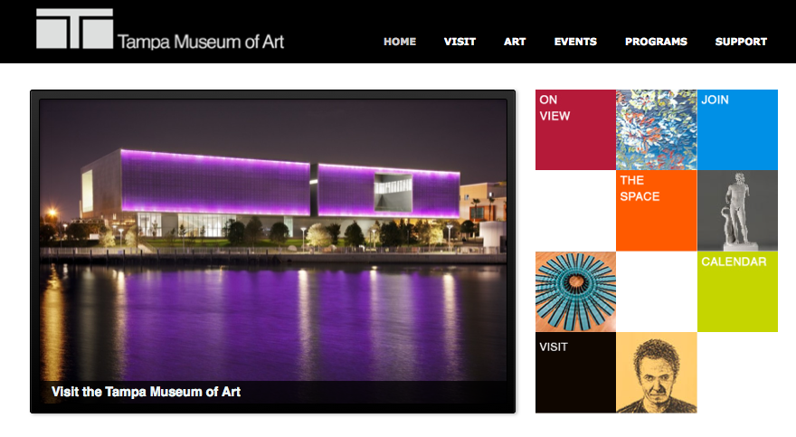Open the green CALENDAR tile

737,291
